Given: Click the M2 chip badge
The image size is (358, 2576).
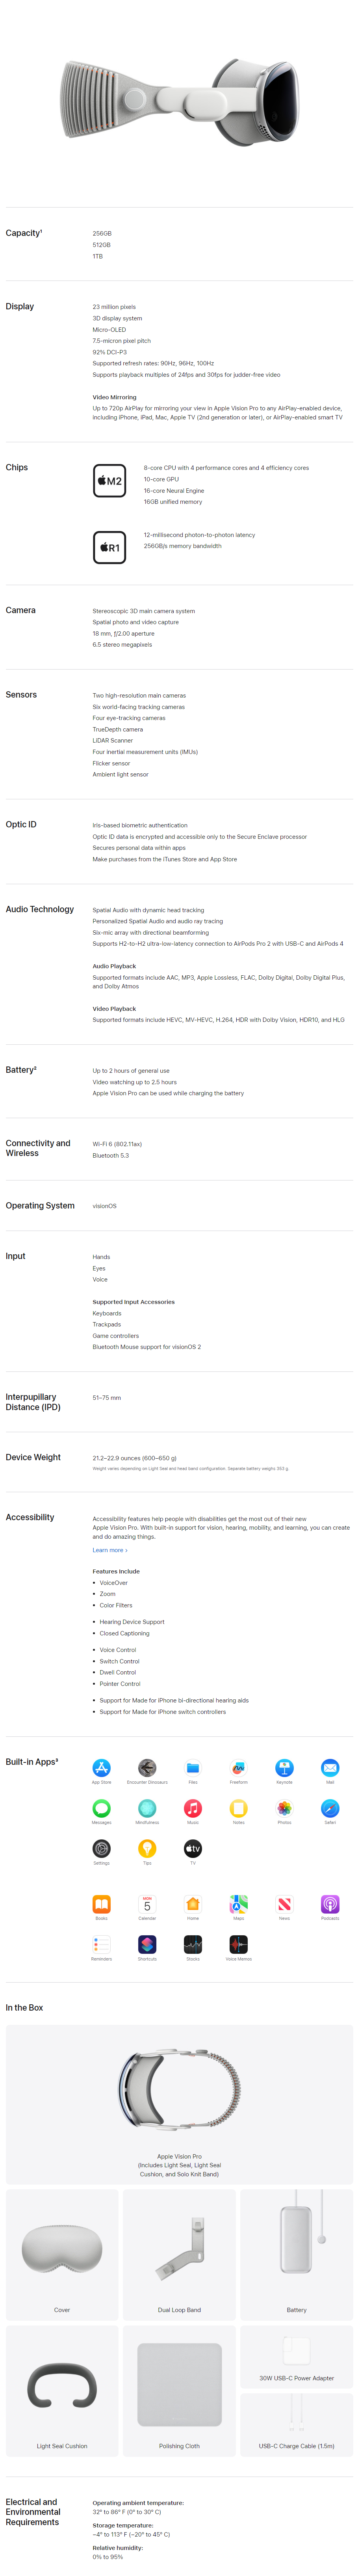Looking at the screenshot, I should point(110,480).
